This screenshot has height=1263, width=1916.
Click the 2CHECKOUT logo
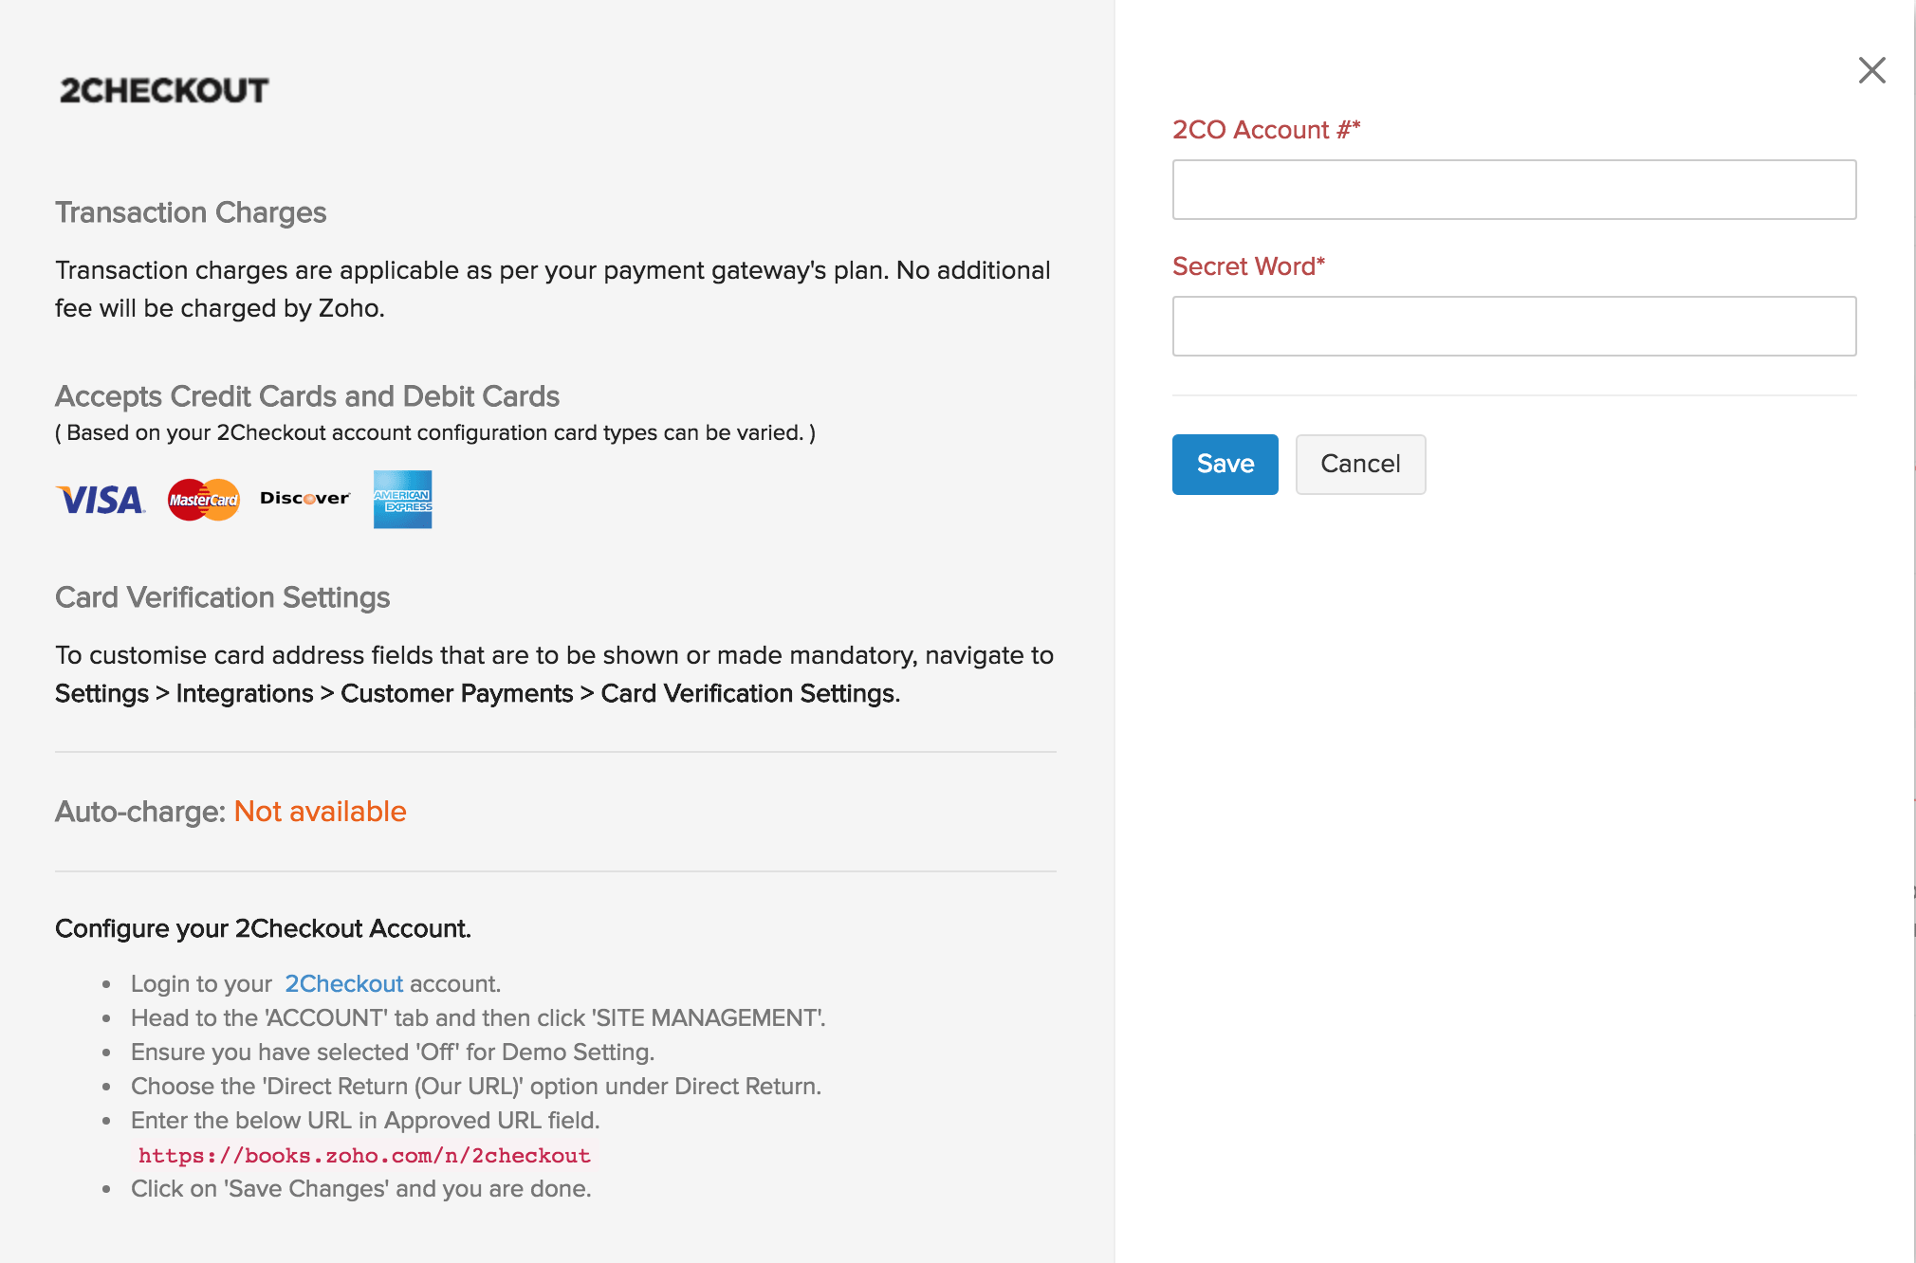point(163,89)
